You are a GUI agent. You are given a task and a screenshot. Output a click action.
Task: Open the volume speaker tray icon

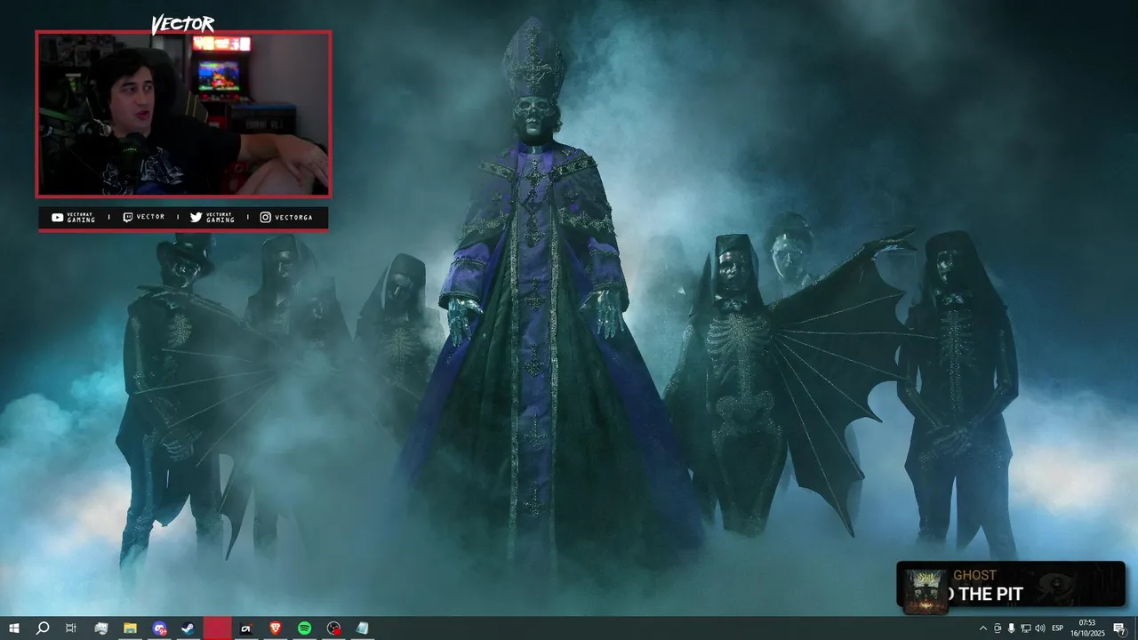1039,628
